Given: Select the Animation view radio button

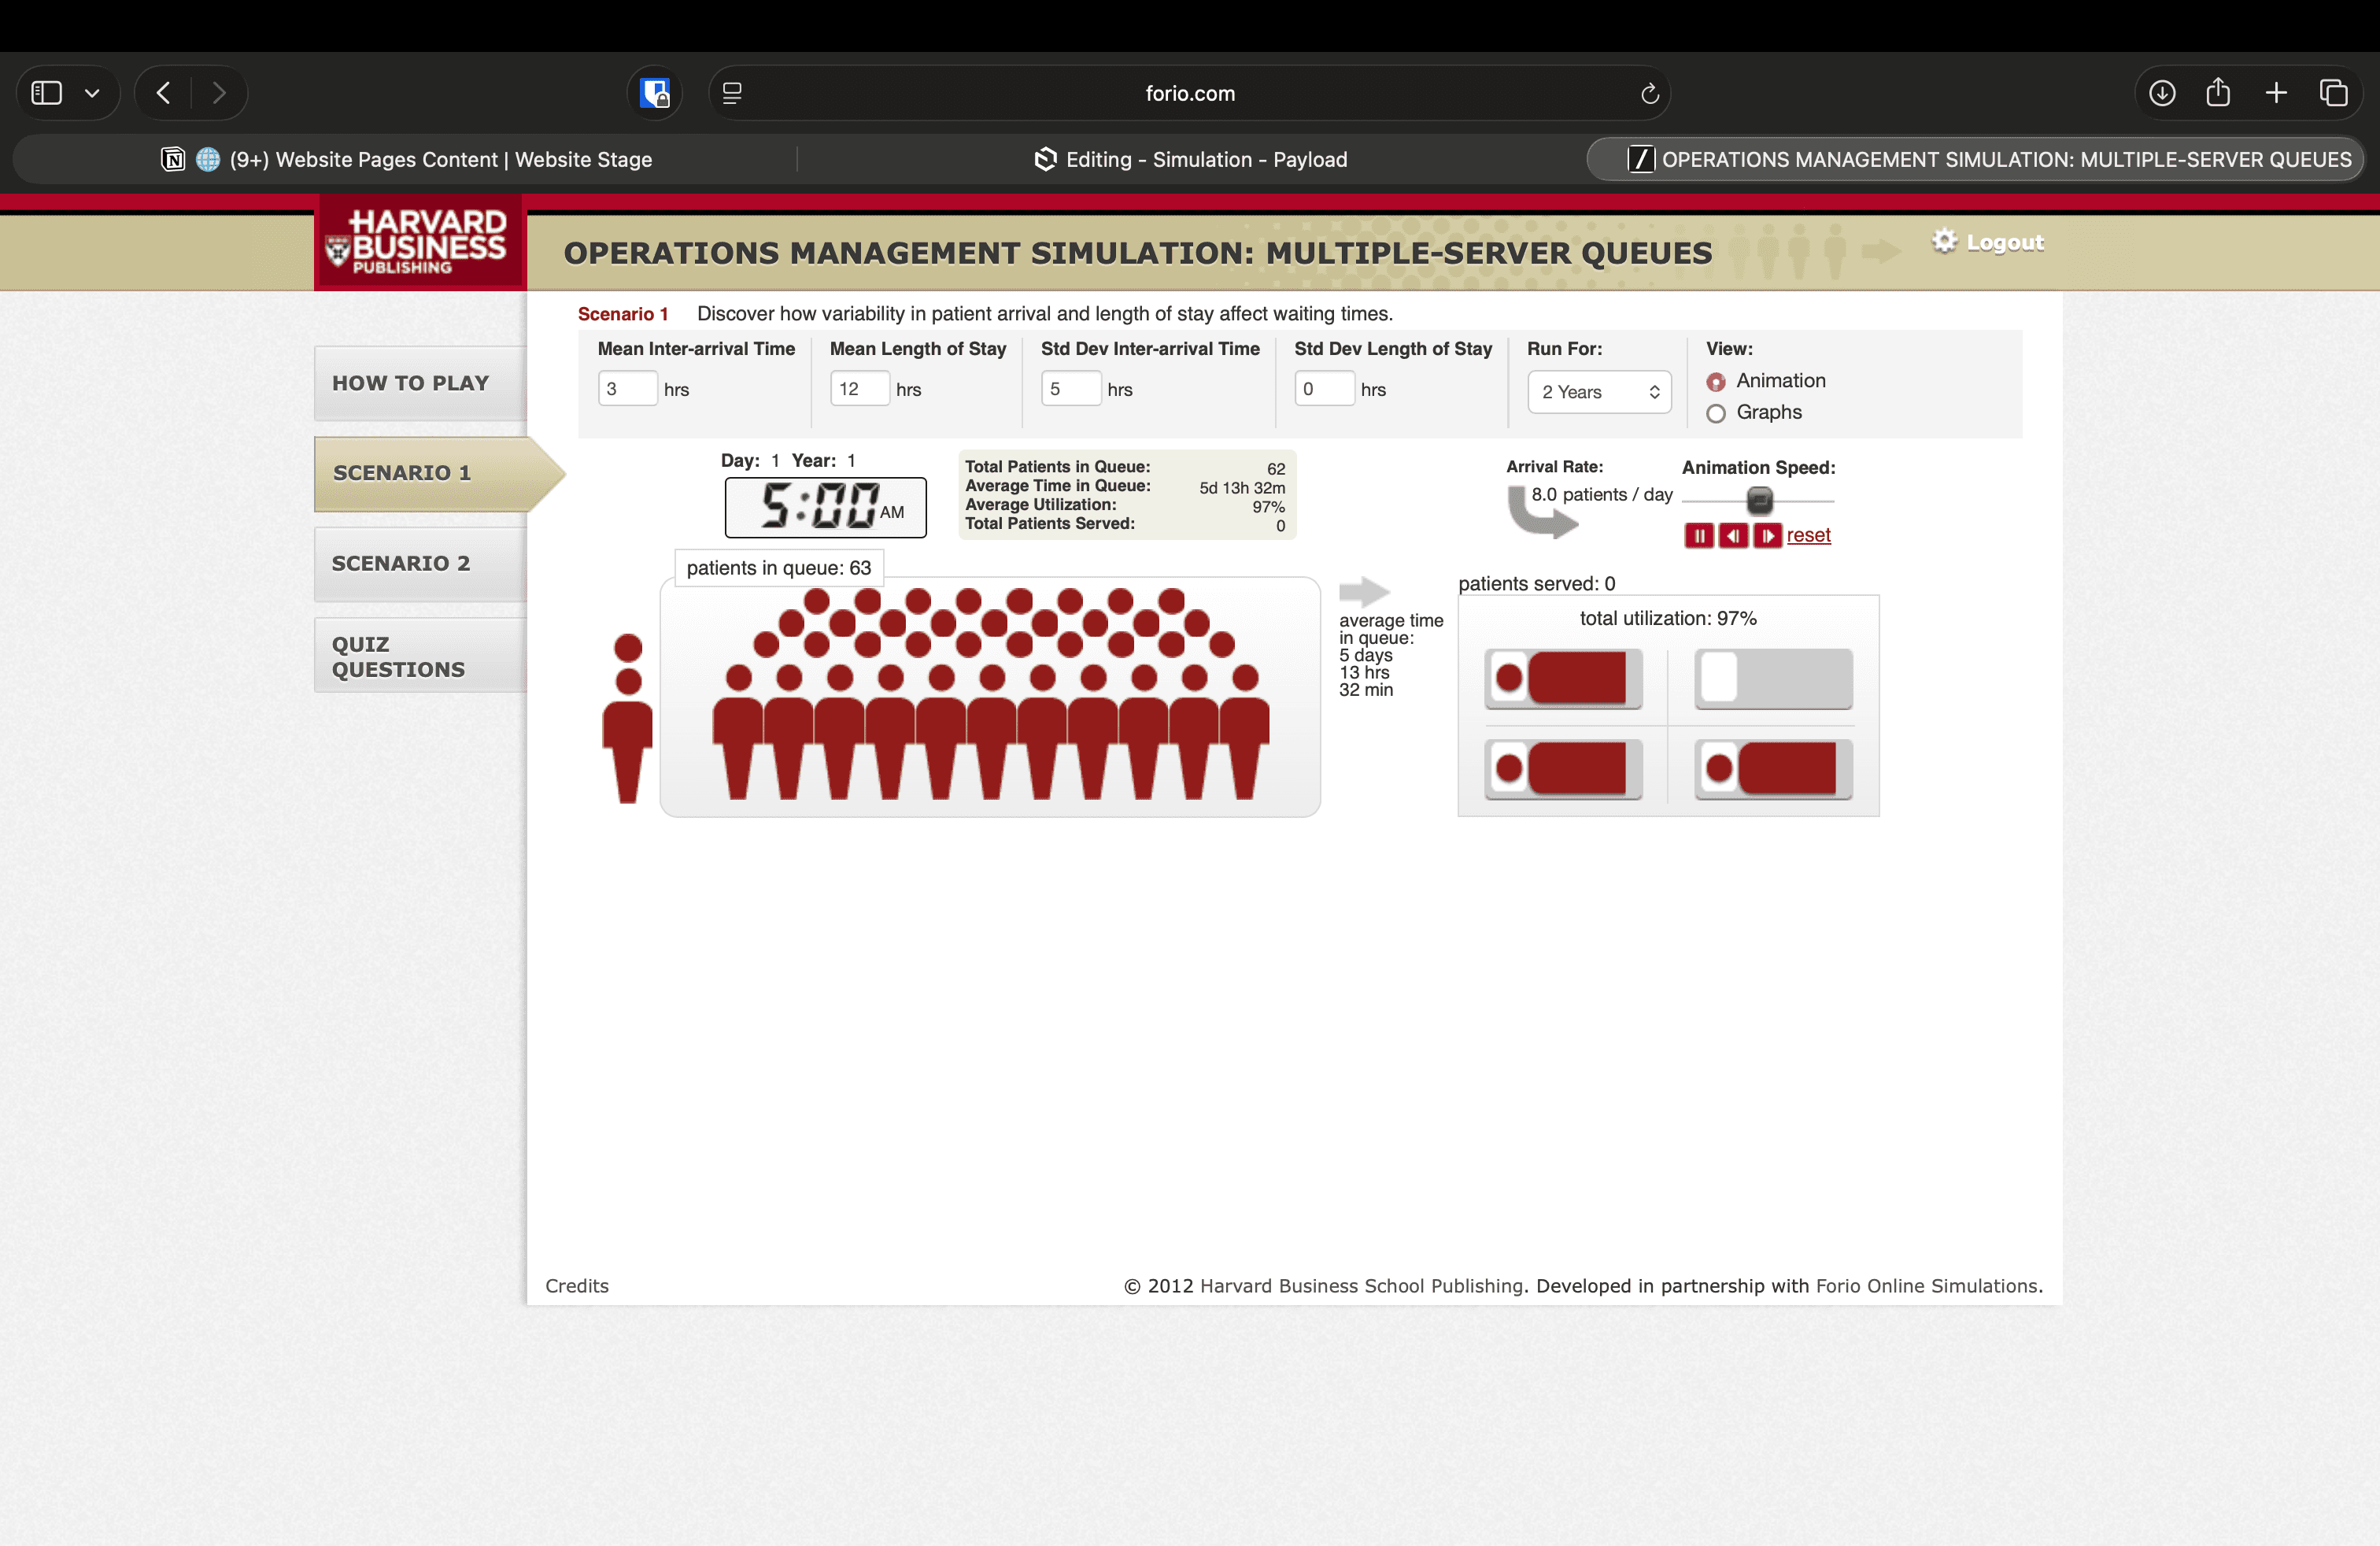Looking at the screenshot, I should 1716,382.
